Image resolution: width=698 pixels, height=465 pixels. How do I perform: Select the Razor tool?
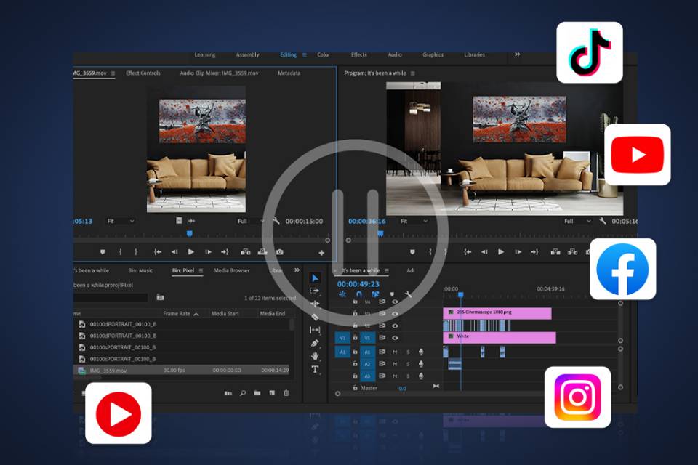pos(316,316)
